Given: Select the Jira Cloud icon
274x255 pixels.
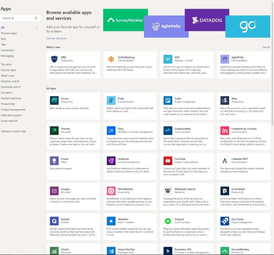Looking at the screenshot, I should (x=225, y=221).
